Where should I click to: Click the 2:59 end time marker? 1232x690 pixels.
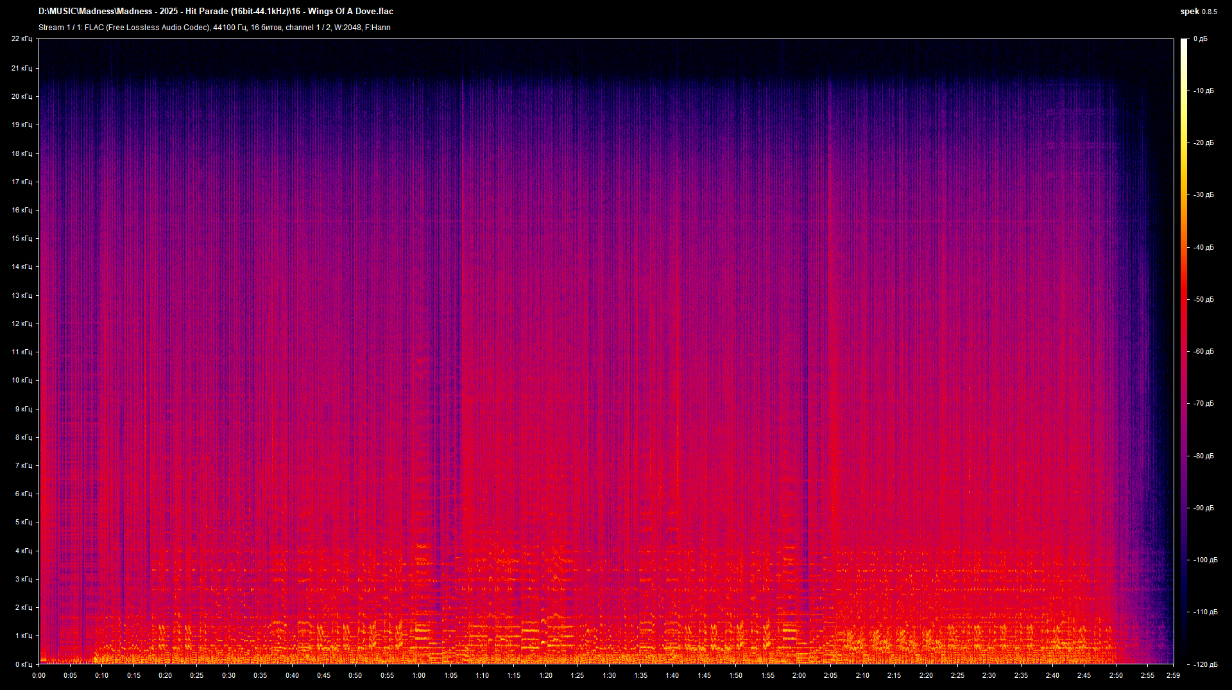pos(1173,676)
